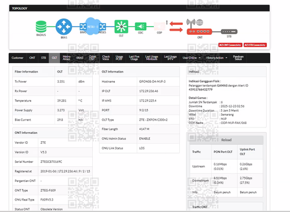Screen dimensions: 290x212
Task: Click hostname GPON08-D4-MJP-3
Action: [x=152, y=82]
